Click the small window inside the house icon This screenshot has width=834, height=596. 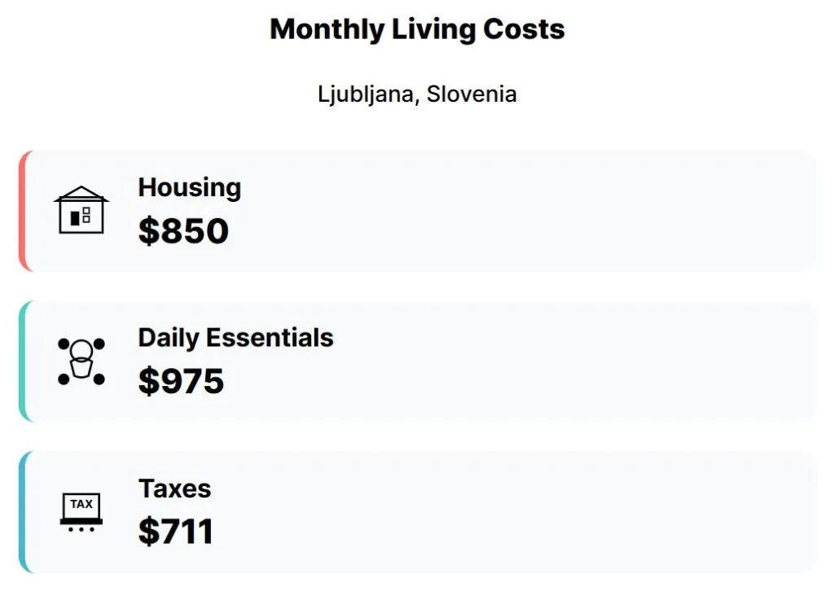pos(86,214)
